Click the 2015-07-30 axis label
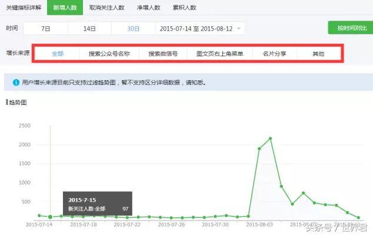The height and width of the screenshot is (235, 373). tap(215, 224)
